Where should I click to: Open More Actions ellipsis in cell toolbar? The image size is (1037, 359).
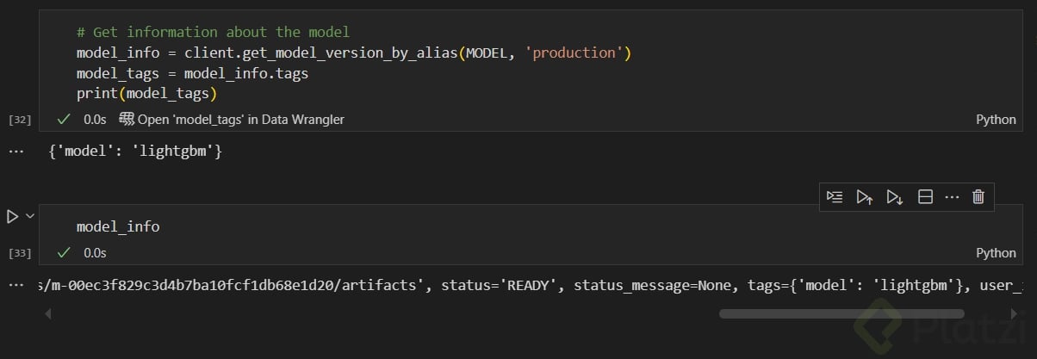[x=952, y=197]
